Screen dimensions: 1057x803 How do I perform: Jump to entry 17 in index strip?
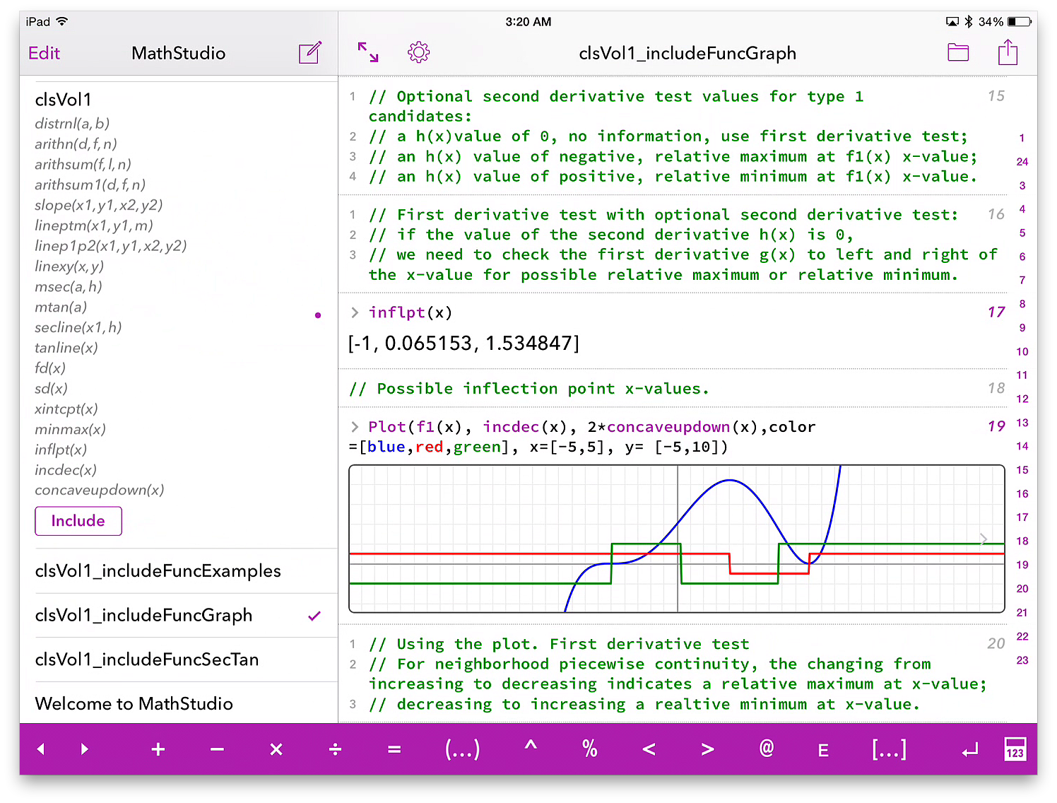pyautogui.click(x=1022, y=517)
